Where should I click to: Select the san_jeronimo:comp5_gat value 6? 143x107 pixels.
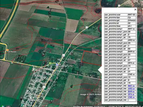pos(132,80)
